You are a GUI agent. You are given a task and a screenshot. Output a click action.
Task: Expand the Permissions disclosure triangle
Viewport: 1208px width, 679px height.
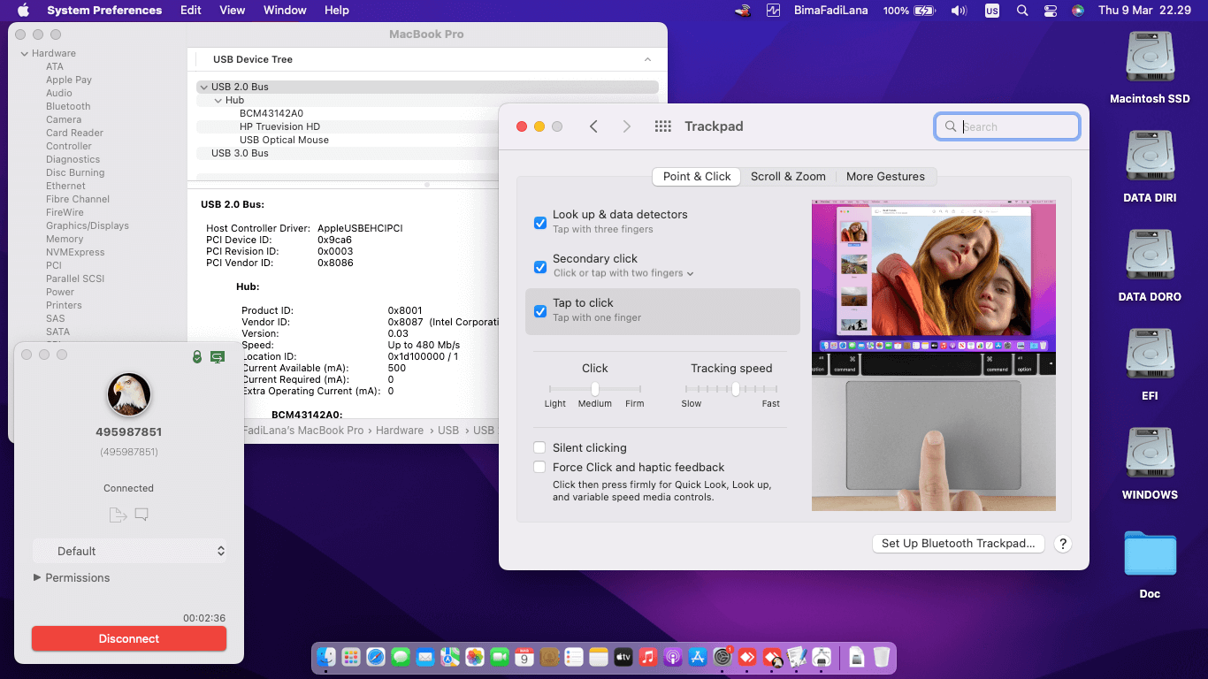(x=37, y=577)
